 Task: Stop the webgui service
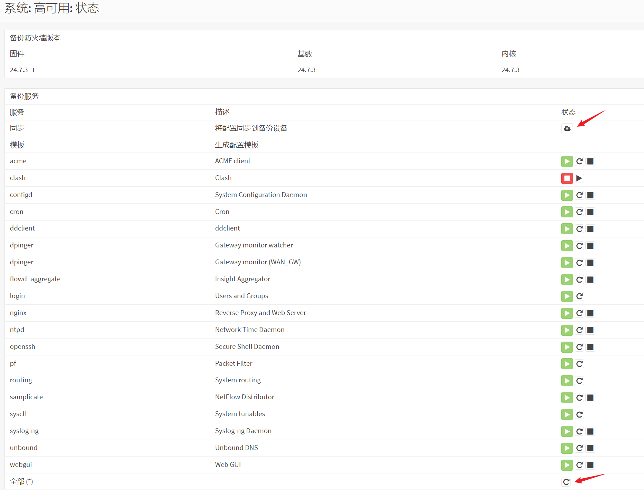591,465
